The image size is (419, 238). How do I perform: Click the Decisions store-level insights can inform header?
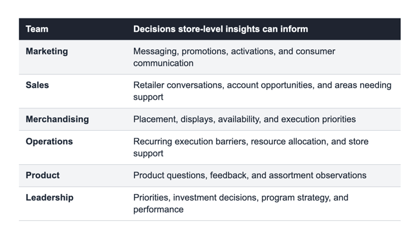220,29
